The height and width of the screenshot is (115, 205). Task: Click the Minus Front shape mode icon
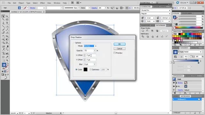pyautogui.click(x=147, y=31)
